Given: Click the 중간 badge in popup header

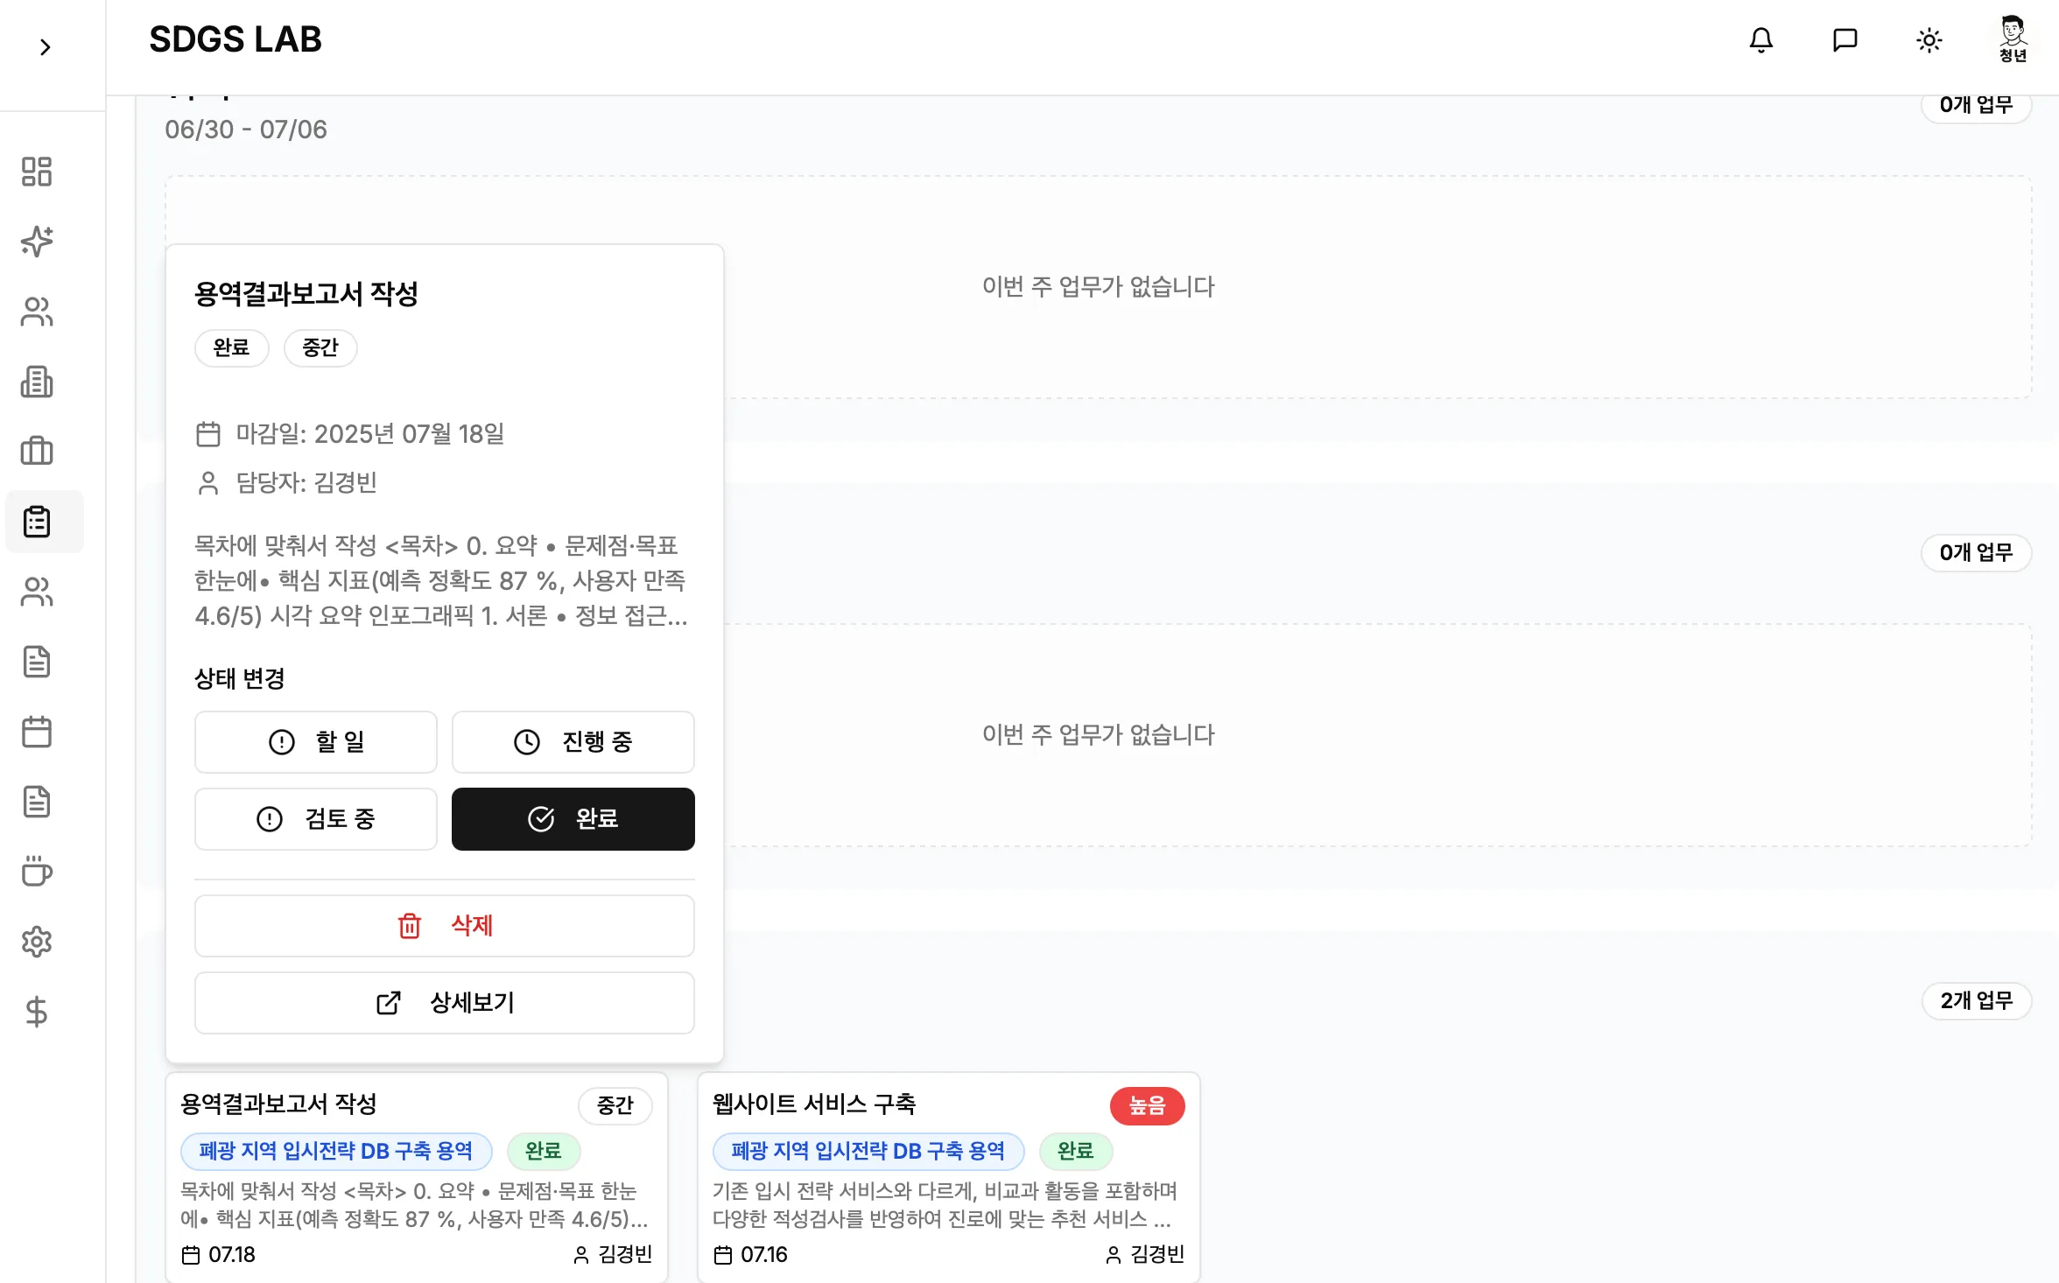Looking at the screenshot, I should [x=320, y=348].
